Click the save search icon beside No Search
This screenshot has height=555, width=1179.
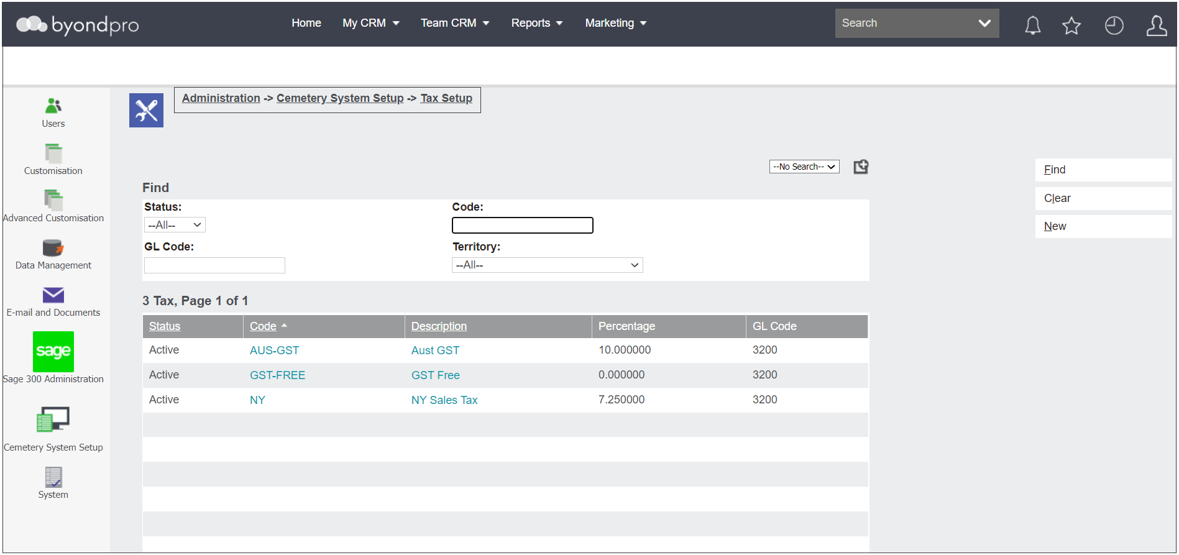click(861, 167)
